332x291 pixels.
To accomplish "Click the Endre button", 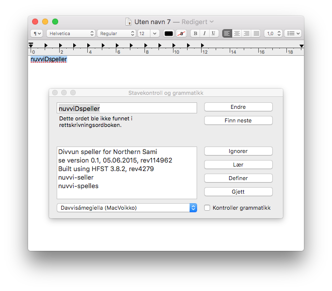I will click(x=238, y=107).
